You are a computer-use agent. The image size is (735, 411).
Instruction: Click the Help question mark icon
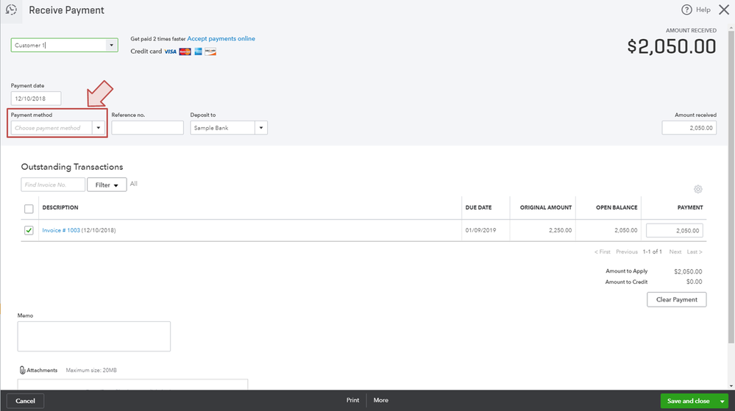pos(686,10)
